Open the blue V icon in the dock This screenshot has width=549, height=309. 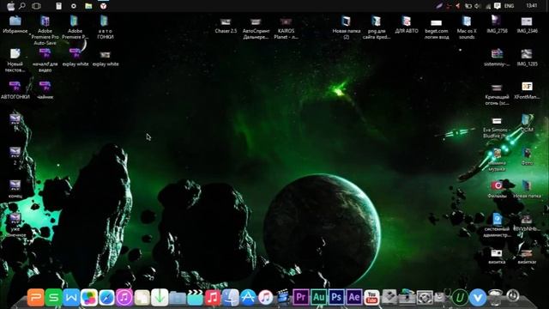coord(478,298)
